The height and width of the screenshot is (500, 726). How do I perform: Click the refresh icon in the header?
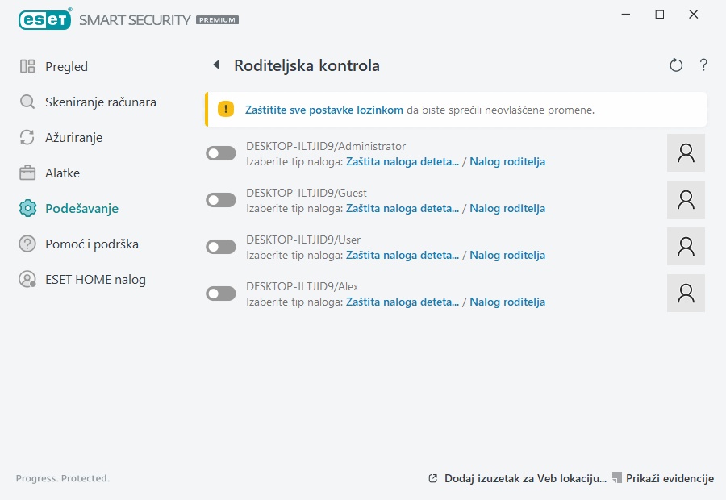[676, 65]
